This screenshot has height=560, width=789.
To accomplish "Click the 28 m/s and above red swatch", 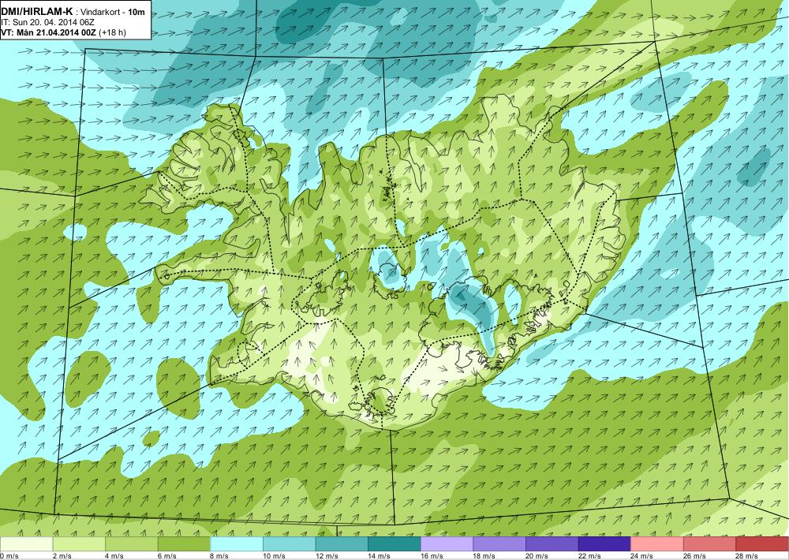I will pos(762,544).
